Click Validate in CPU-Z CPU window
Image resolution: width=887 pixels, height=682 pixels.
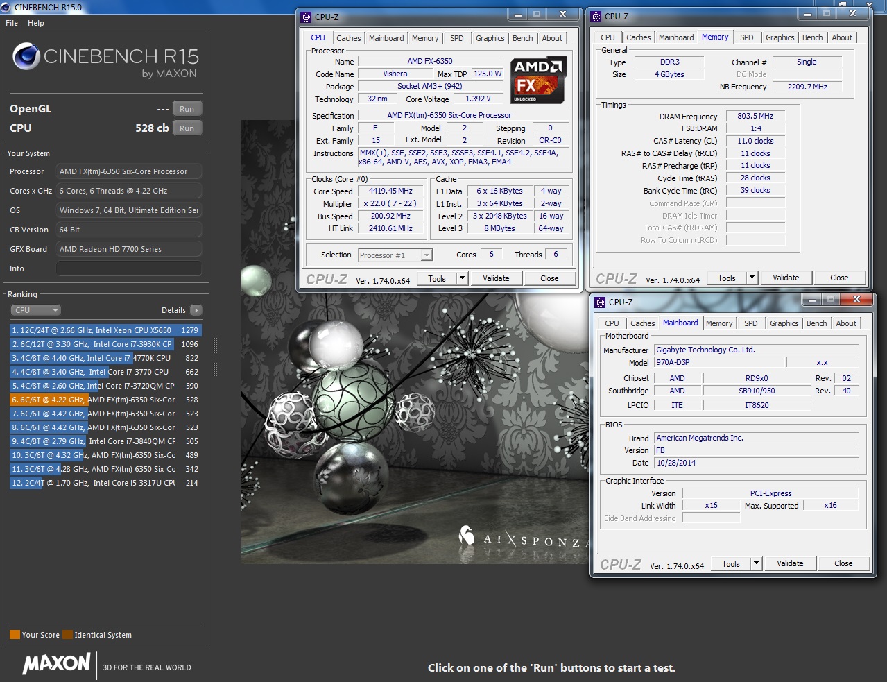[x=496, y=278]
